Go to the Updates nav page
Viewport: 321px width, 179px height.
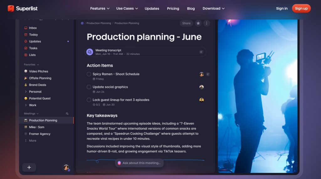[x=152, y=8]
